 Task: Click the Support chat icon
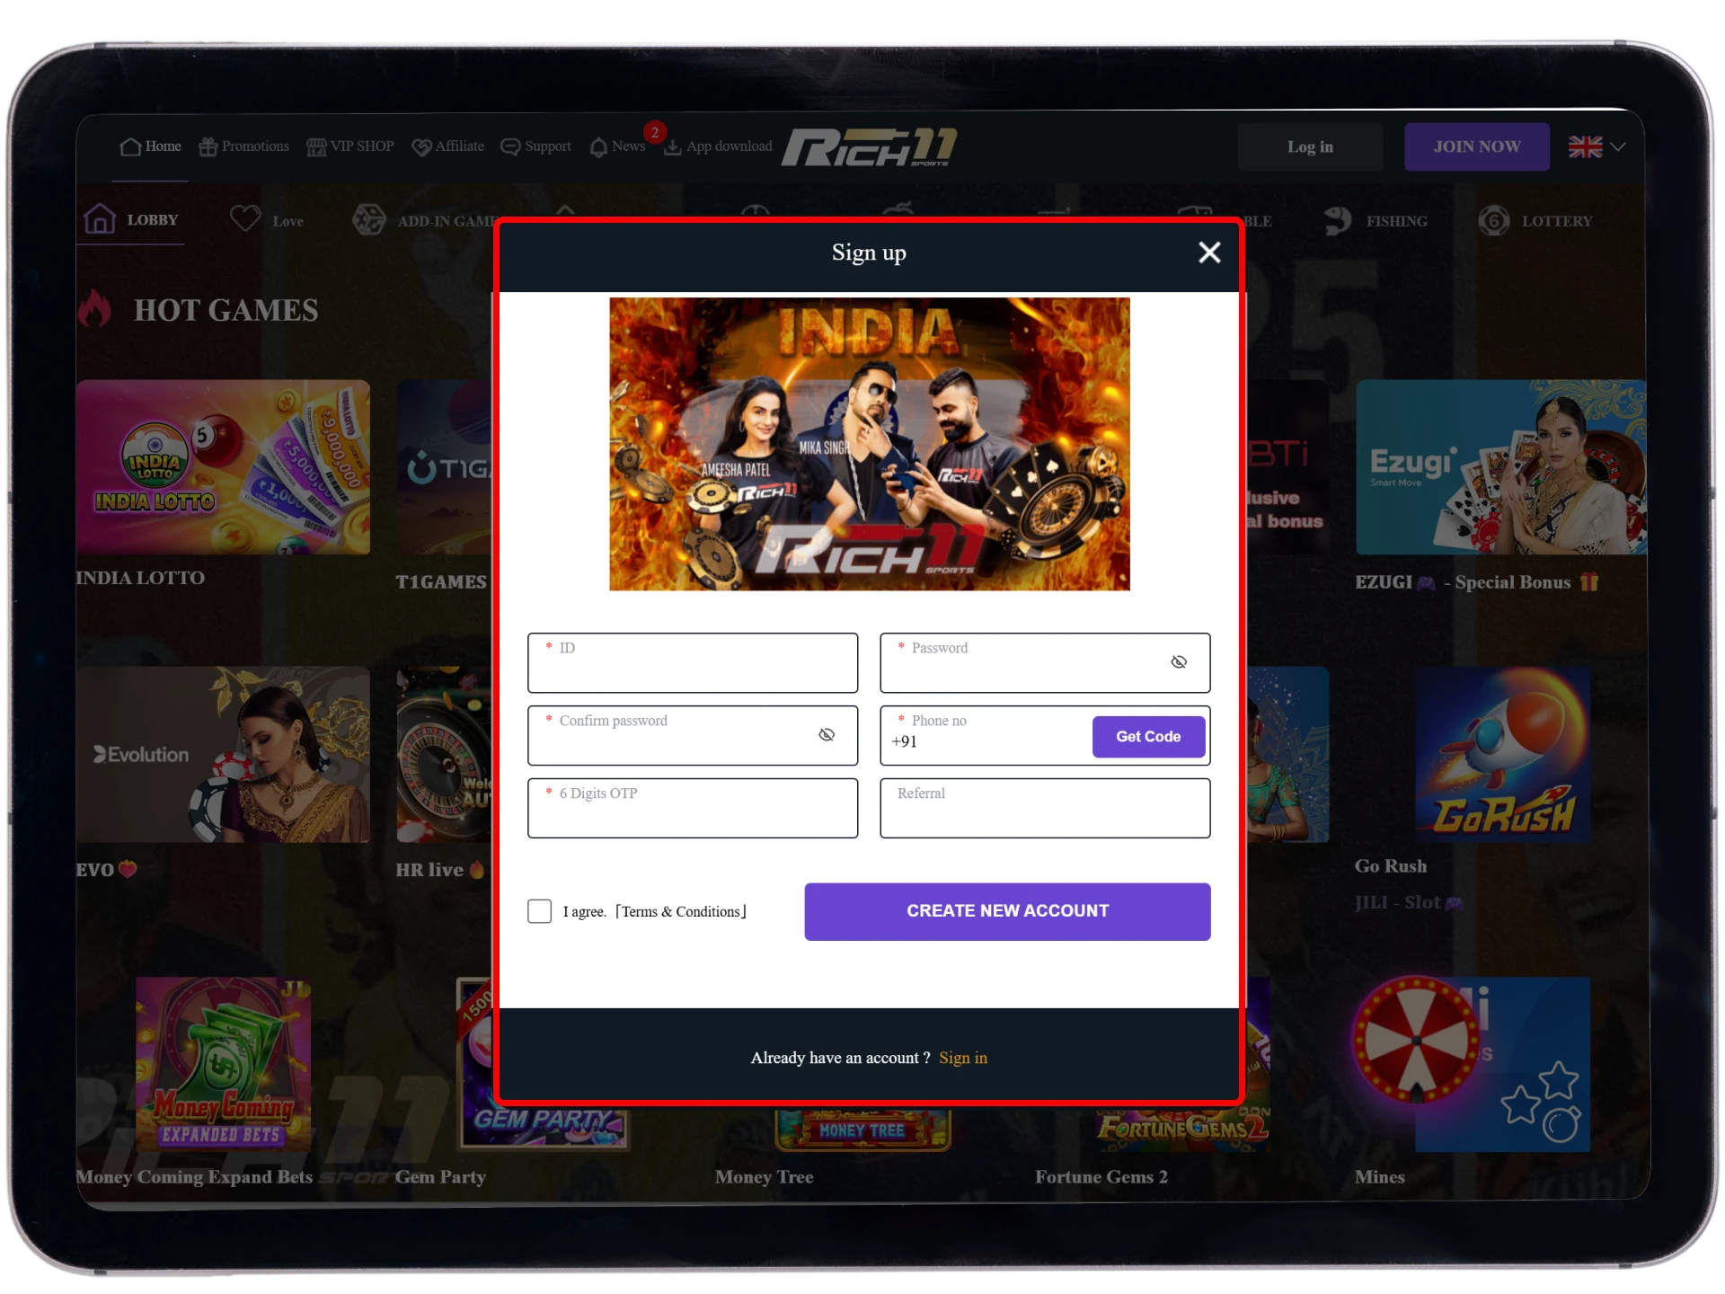[x=510, y=146]
